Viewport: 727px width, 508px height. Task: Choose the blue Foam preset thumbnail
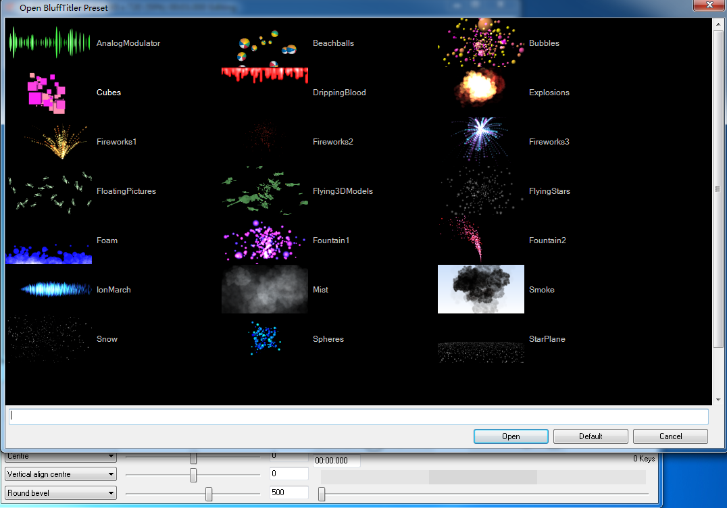point(49,240)
